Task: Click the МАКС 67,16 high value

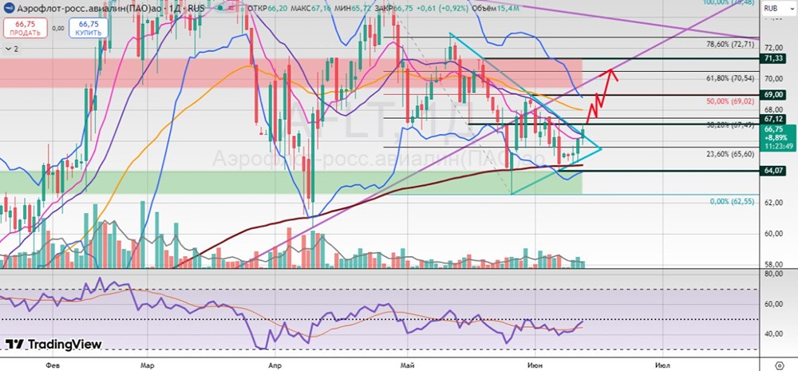Action: (x=310, y=8)
